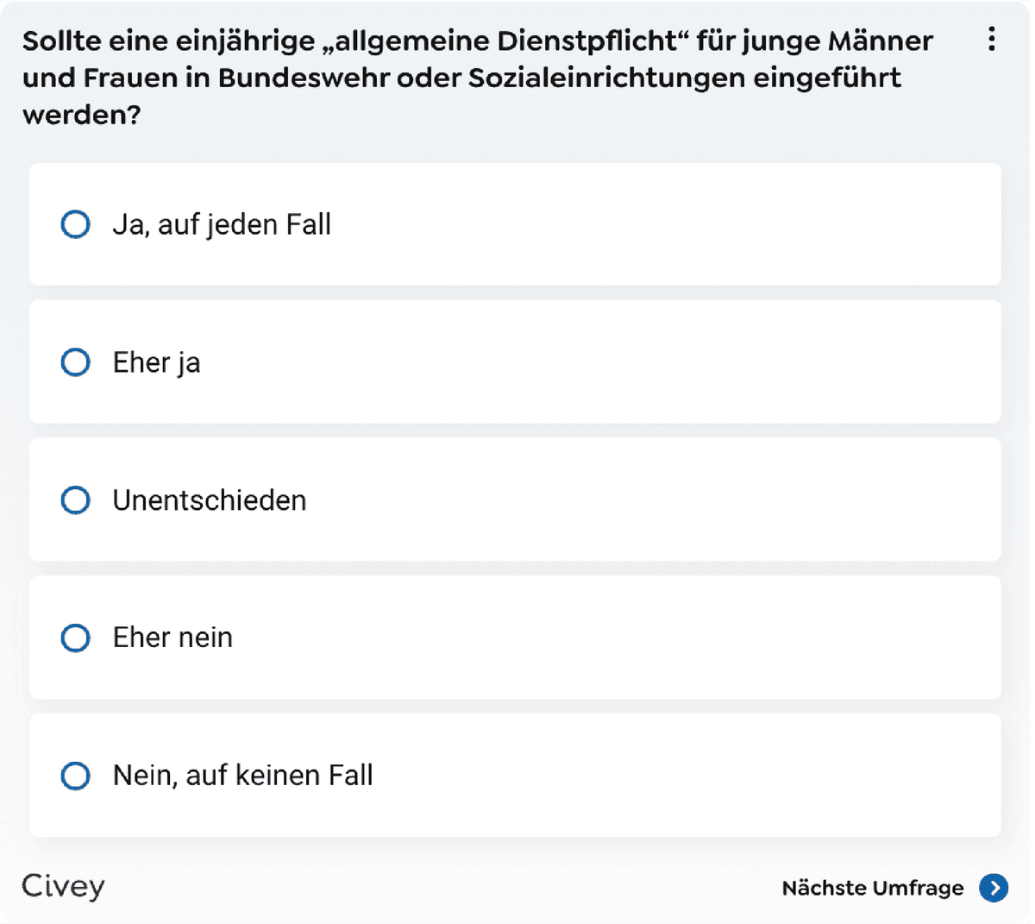The width and height of the screenshot is (1035, 924).
Task: Select the 'Ja, auf jeden Fall' radio button
Action: coord(75,224)
